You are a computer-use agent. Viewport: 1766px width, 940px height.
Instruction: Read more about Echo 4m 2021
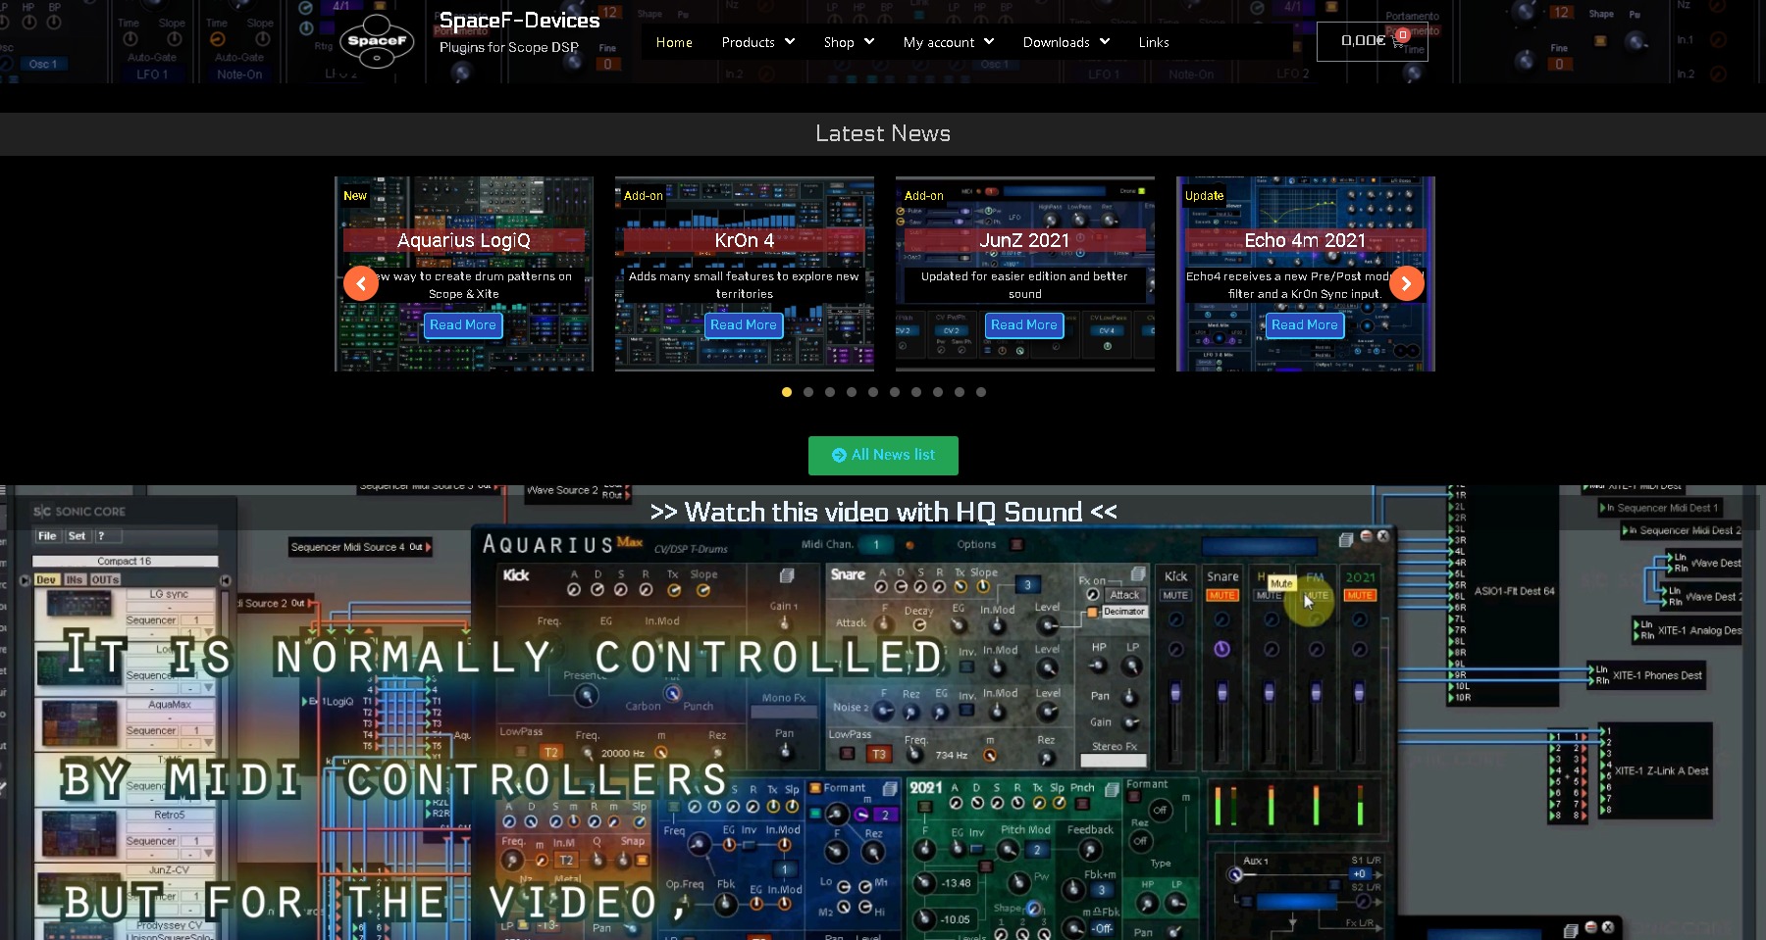tap(1305, 325)
